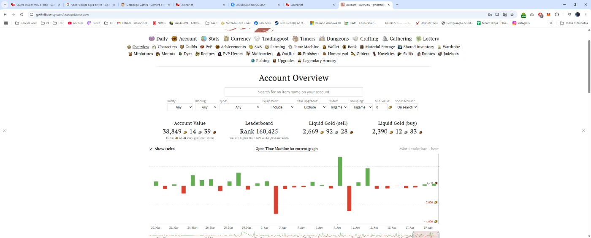Switch to the Desapego Games tab
Screen dimensions: 591x238
144,5
